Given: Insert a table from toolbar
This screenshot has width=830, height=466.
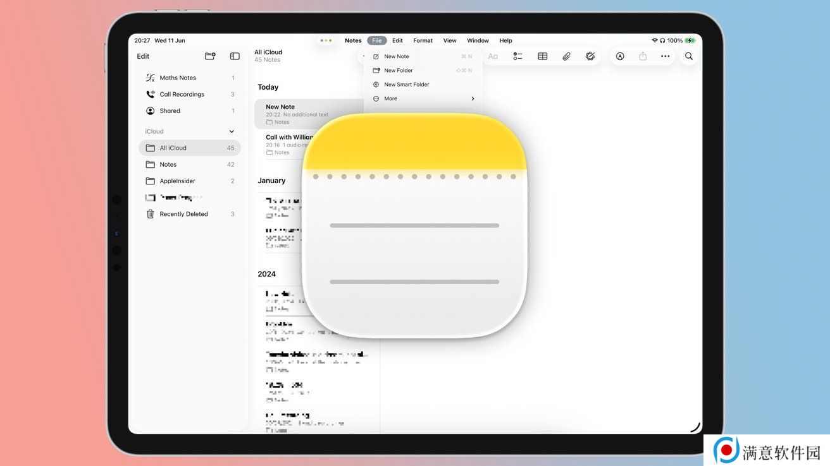Looking at the screenshot, I should [x=542, y=56].
